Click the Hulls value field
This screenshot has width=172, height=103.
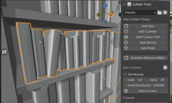tap(134, 80)
